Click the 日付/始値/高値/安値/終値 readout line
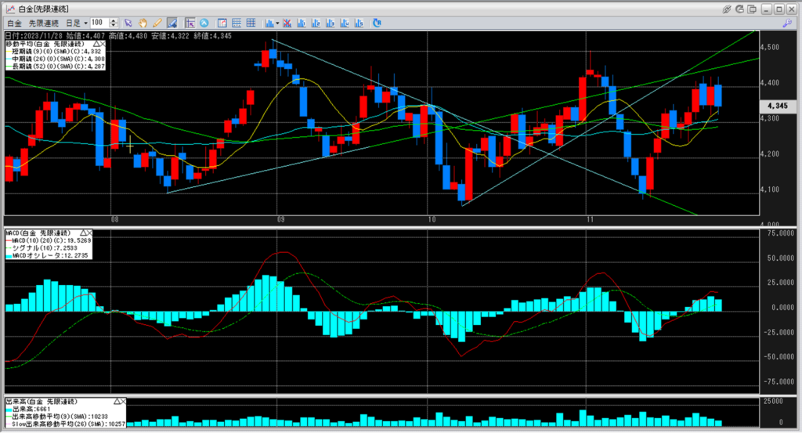This screenshot has height=433, width=802. point(118,36)
